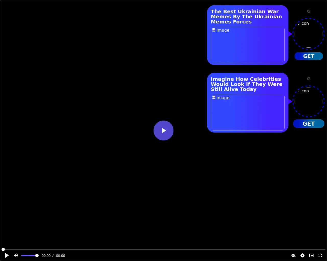Enter fullscreen mode

tap(320, 255)
